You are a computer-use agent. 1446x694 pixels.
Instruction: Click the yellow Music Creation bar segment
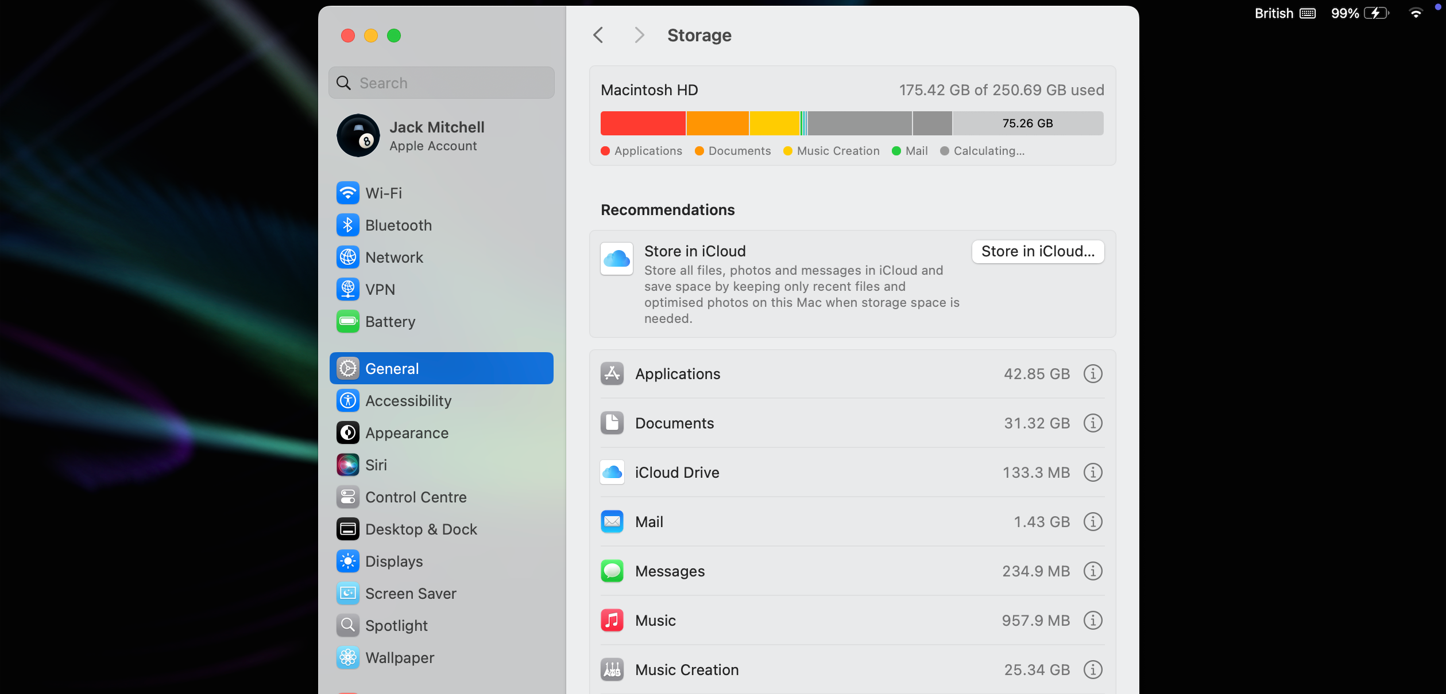774,123
